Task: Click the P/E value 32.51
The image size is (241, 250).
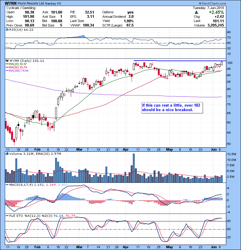Action: [x=89, y=12]
